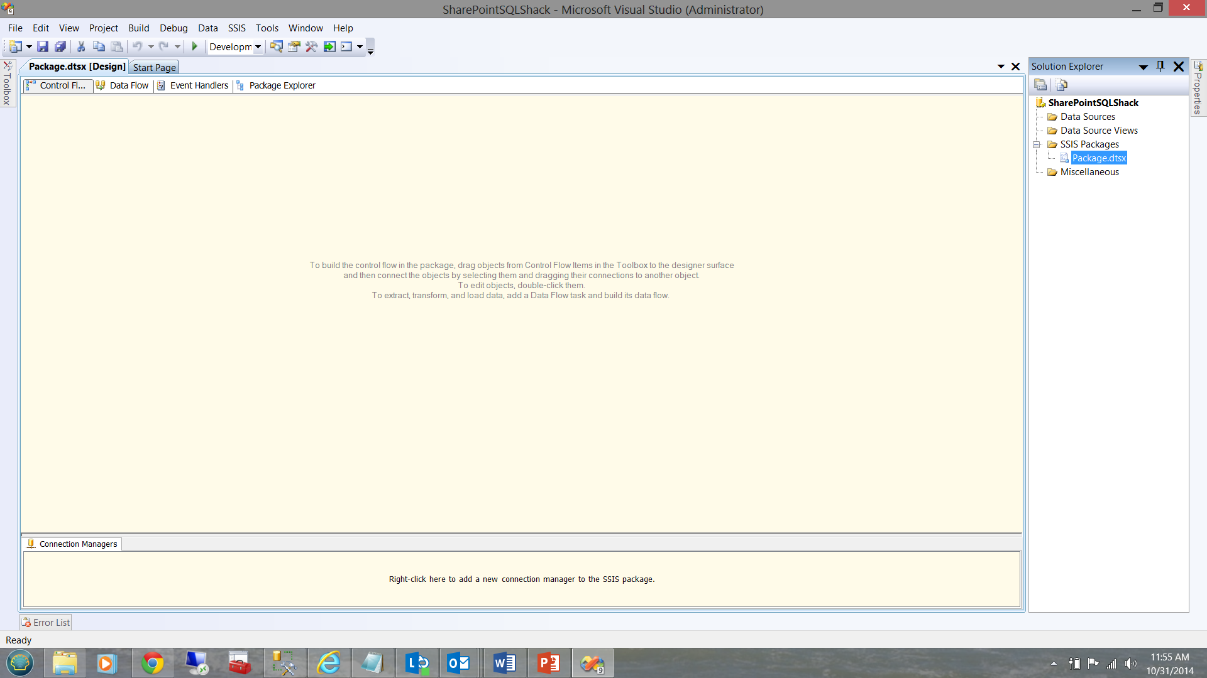The image size is (1207, 678).
Task: Open the collapsed Properties side tab
Action: click(x=1198, y=88)
